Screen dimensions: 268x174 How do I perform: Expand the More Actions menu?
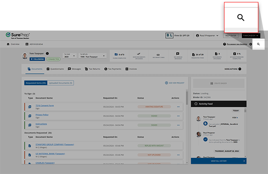coord(233,69)
